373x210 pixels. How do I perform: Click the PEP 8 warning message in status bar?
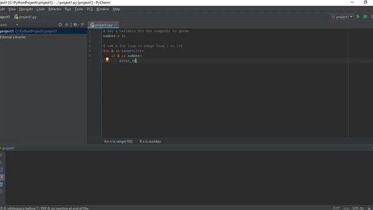pos(44,208)
